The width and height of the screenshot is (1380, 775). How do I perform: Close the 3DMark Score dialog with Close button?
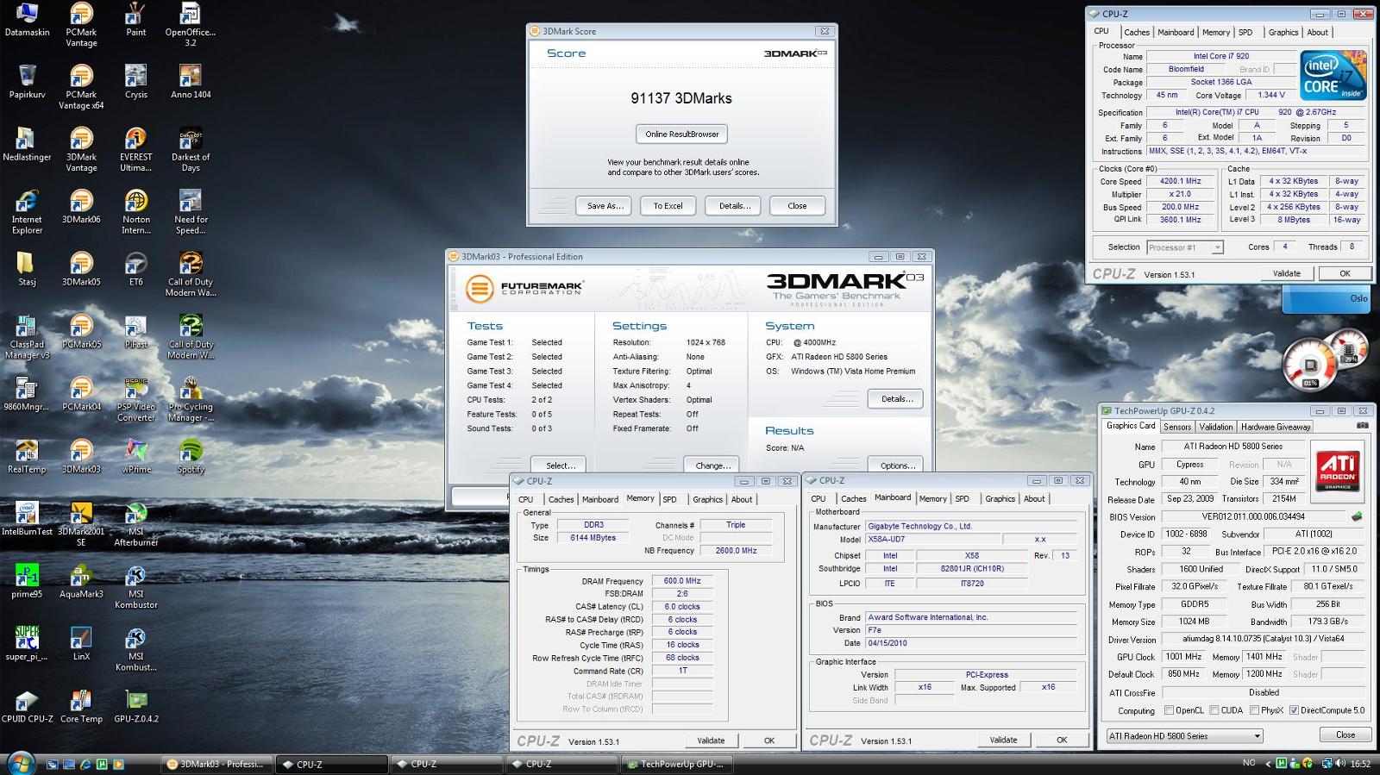797,206
